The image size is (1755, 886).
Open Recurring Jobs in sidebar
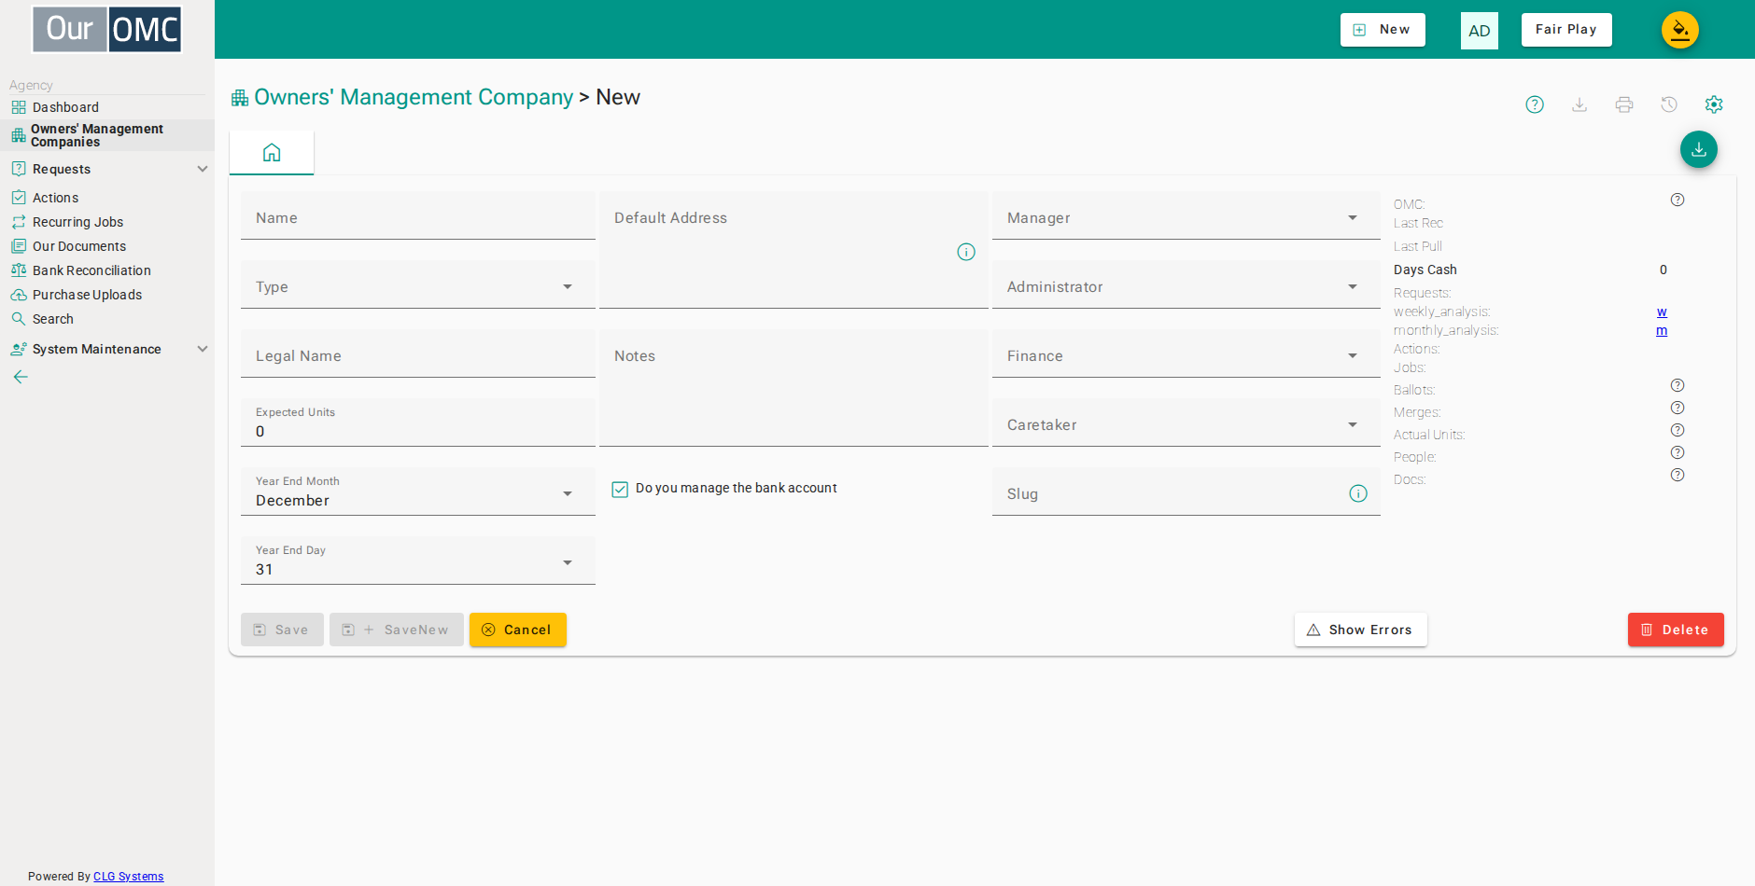107,222
